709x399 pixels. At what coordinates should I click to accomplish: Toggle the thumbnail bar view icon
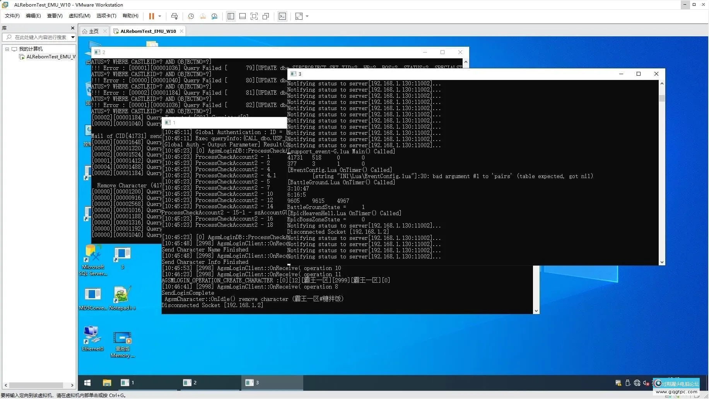(x=243, y=16)
